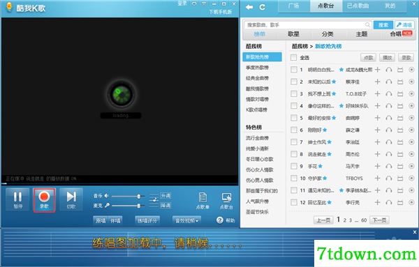419x267 pixels.
Task: Add song 9 手花 with the plus icon
Action: (377, 166)
